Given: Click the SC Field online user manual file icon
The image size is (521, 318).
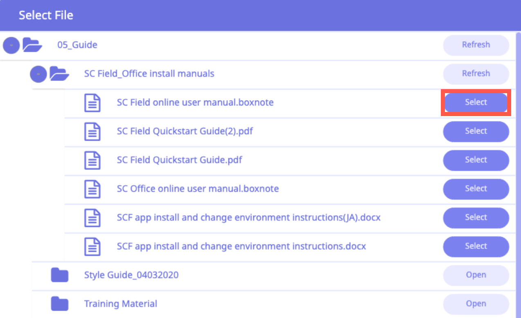Looking at the screenshot, I should (x=92, y=103).
